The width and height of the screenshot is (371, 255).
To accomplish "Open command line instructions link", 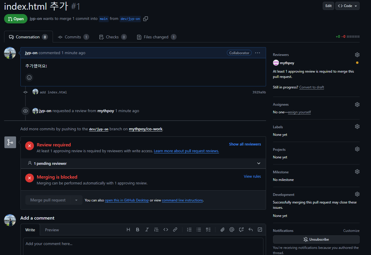I will (x=182, y=200).
